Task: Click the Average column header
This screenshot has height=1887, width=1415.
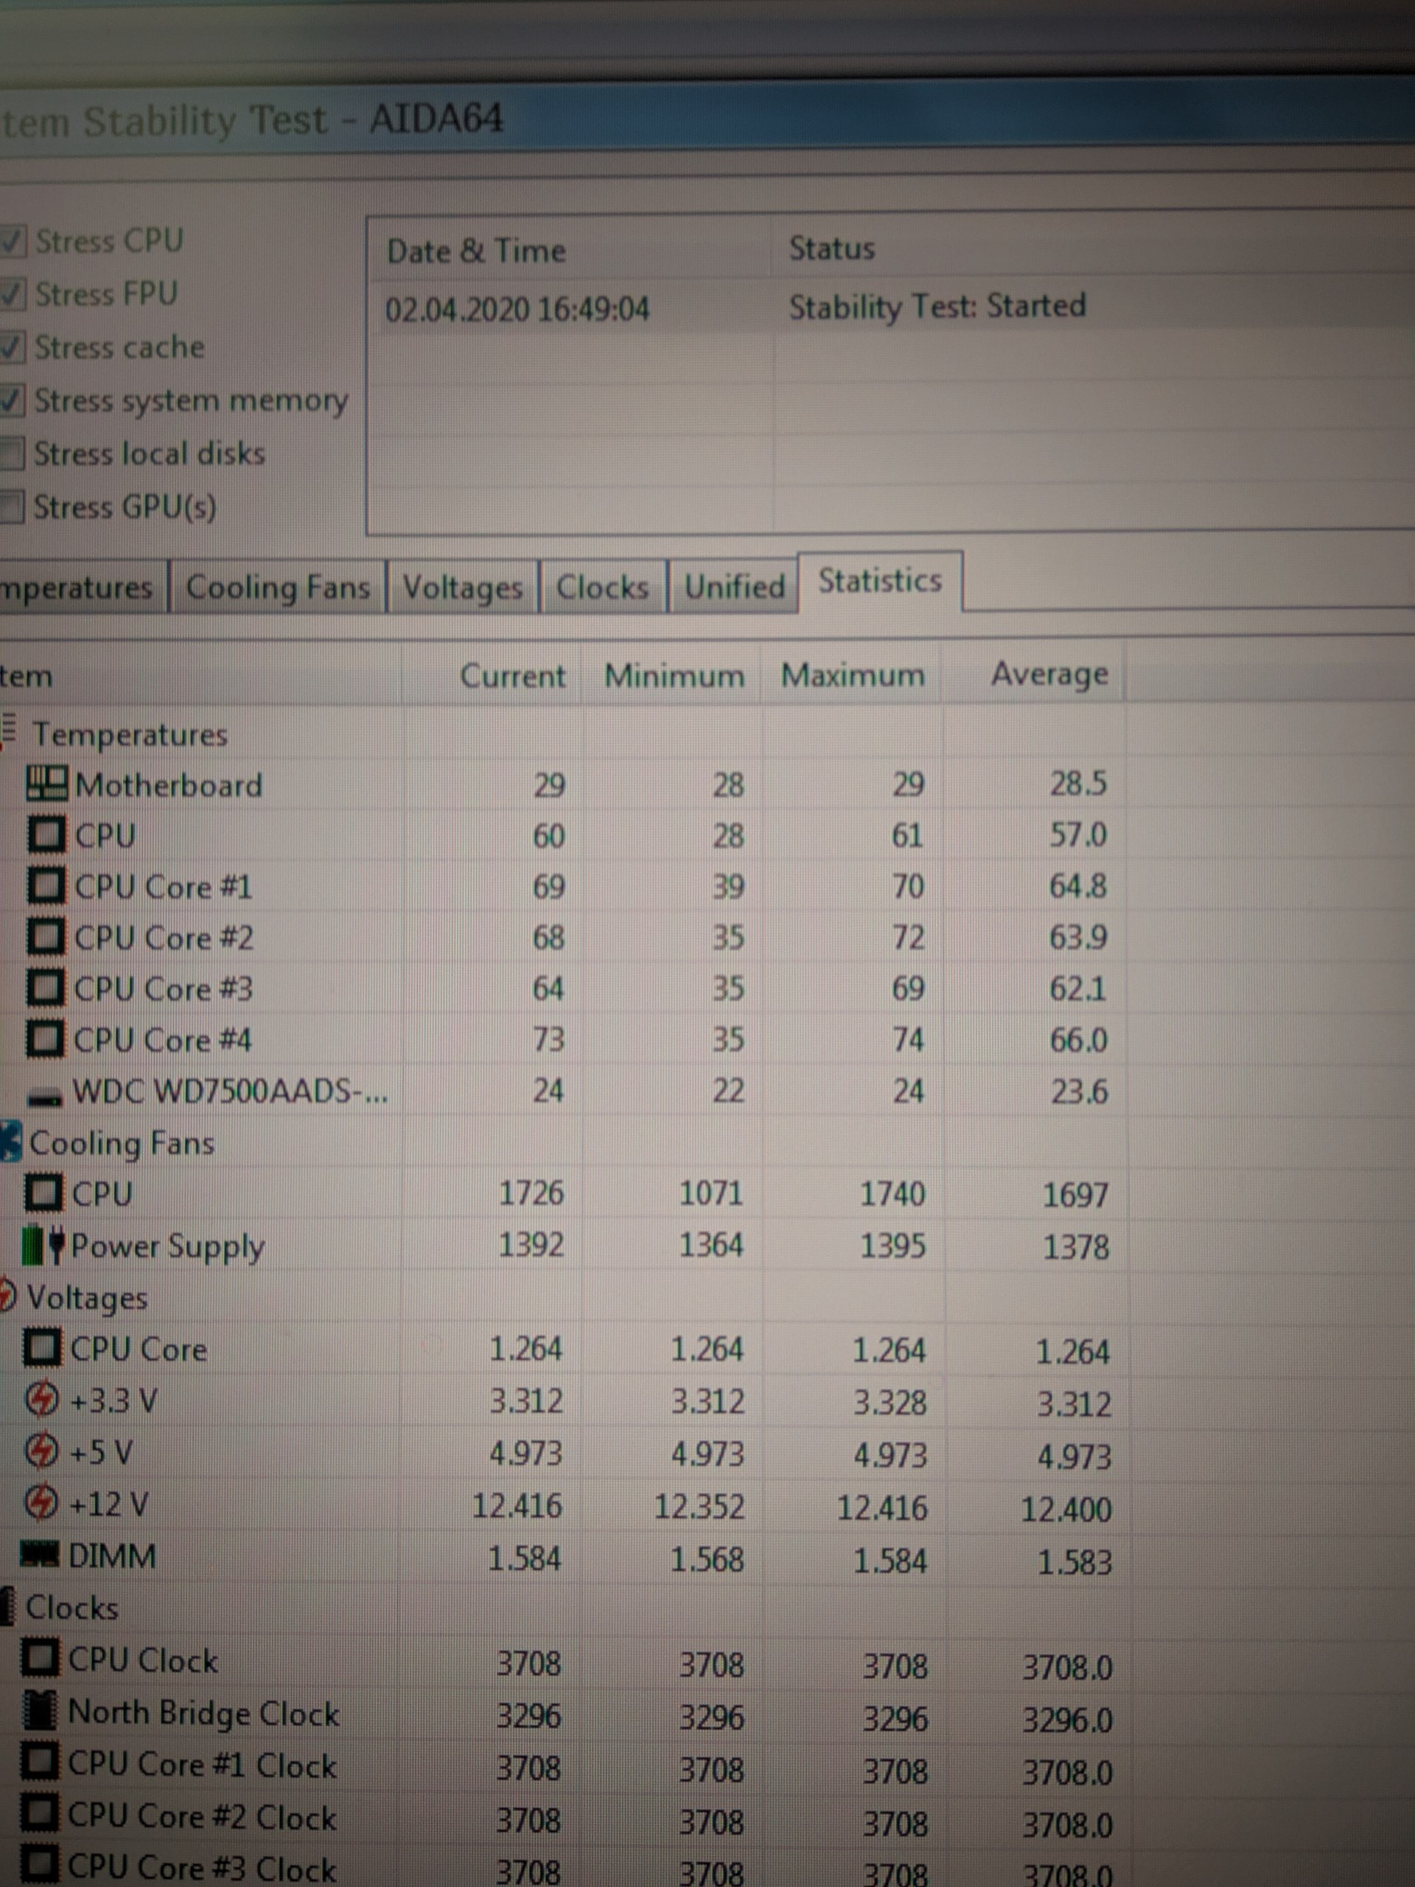Action: point(1034,674)
